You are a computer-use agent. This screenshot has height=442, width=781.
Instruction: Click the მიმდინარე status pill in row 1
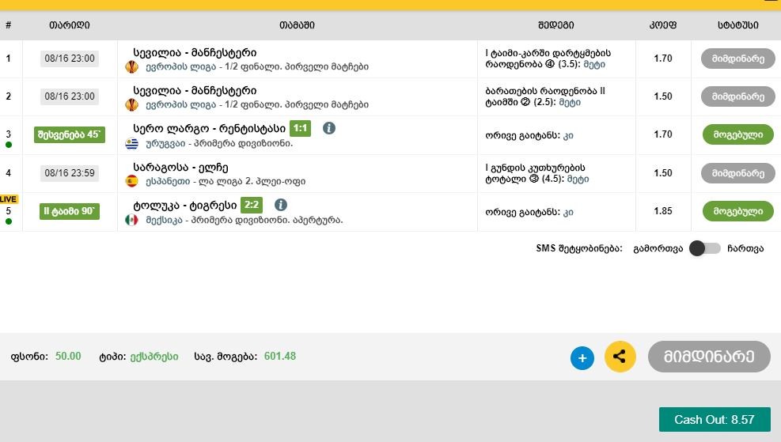(x=737, y=59)
